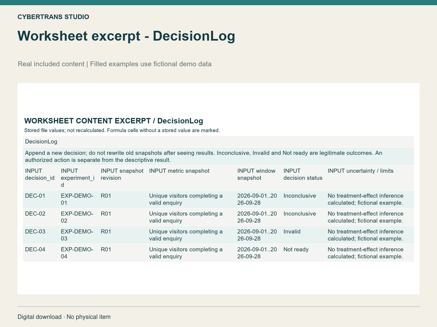Image resolution: width=437 pixels, height=327 pixels.
Task: Click the uncertainty note in the DEC-01 row
Action: pyautogui.click(x=365, y=199)
